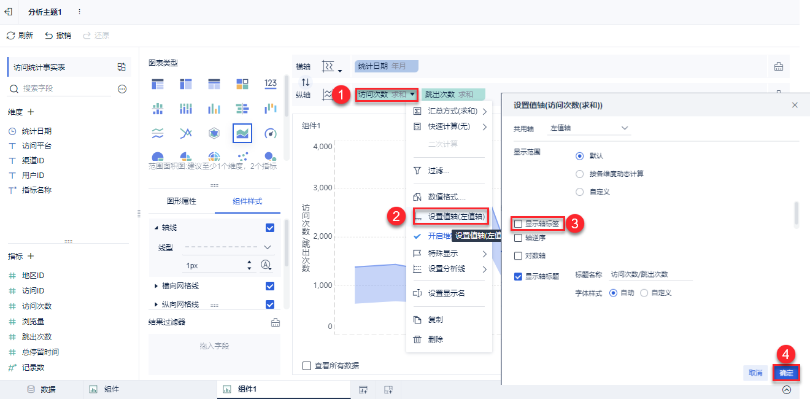The height and width of the screenshot is (399, 810).
Task: Expand the 横向网格线 section
Action: pos(156,286)
